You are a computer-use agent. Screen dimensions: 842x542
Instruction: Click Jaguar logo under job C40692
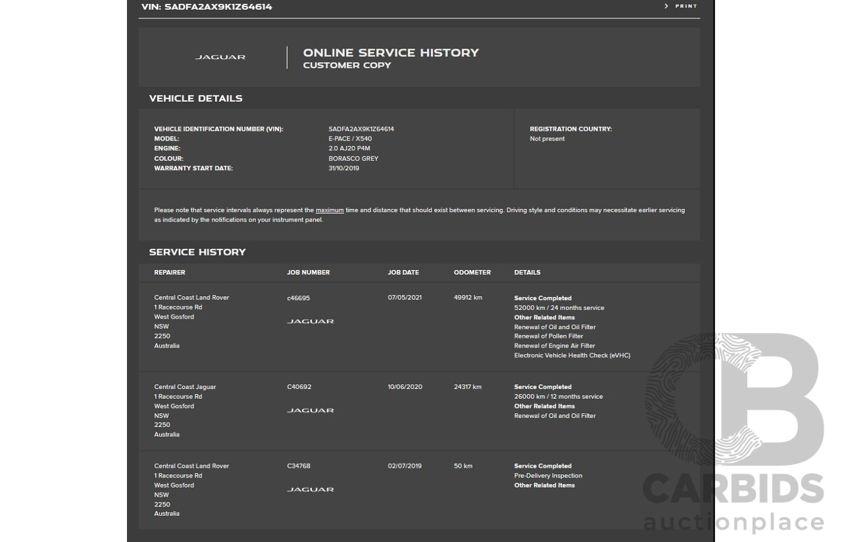click(x=310, y=411)
